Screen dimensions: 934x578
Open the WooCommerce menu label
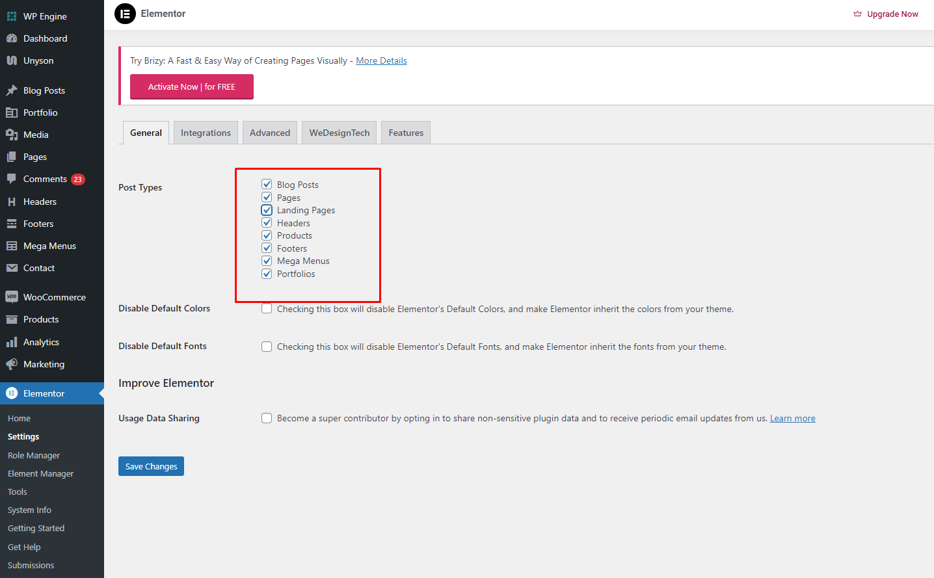click(55, 297)
